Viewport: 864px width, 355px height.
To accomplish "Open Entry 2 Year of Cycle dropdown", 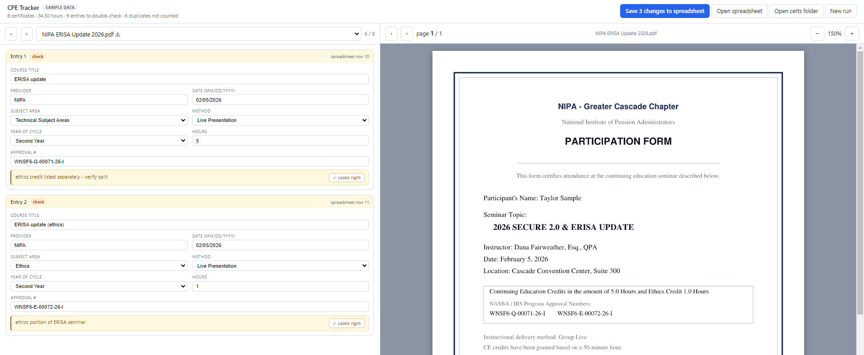I will tap(99, 286).
